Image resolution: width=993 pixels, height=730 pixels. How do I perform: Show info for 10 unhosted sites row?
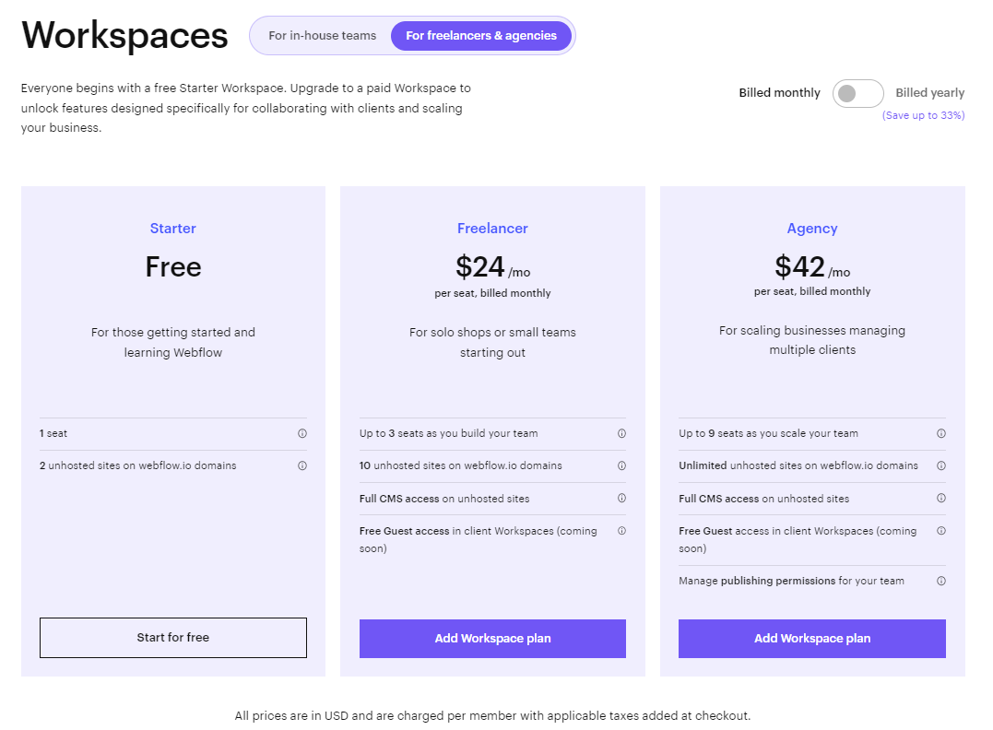(621, 466)
